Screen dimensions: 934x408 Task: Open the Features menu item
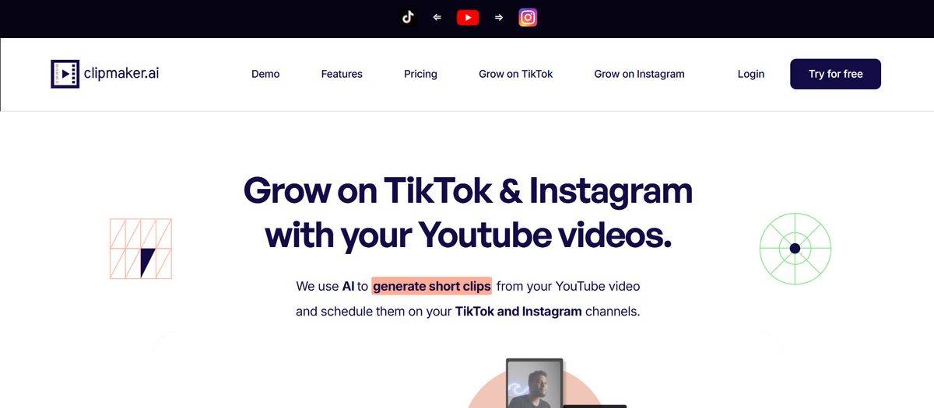342,74
